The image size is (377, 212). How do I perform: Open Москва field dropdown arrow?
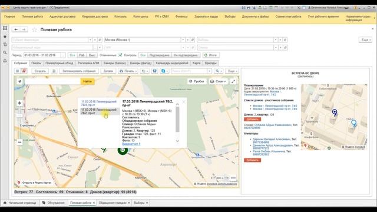tap(183, 40)
